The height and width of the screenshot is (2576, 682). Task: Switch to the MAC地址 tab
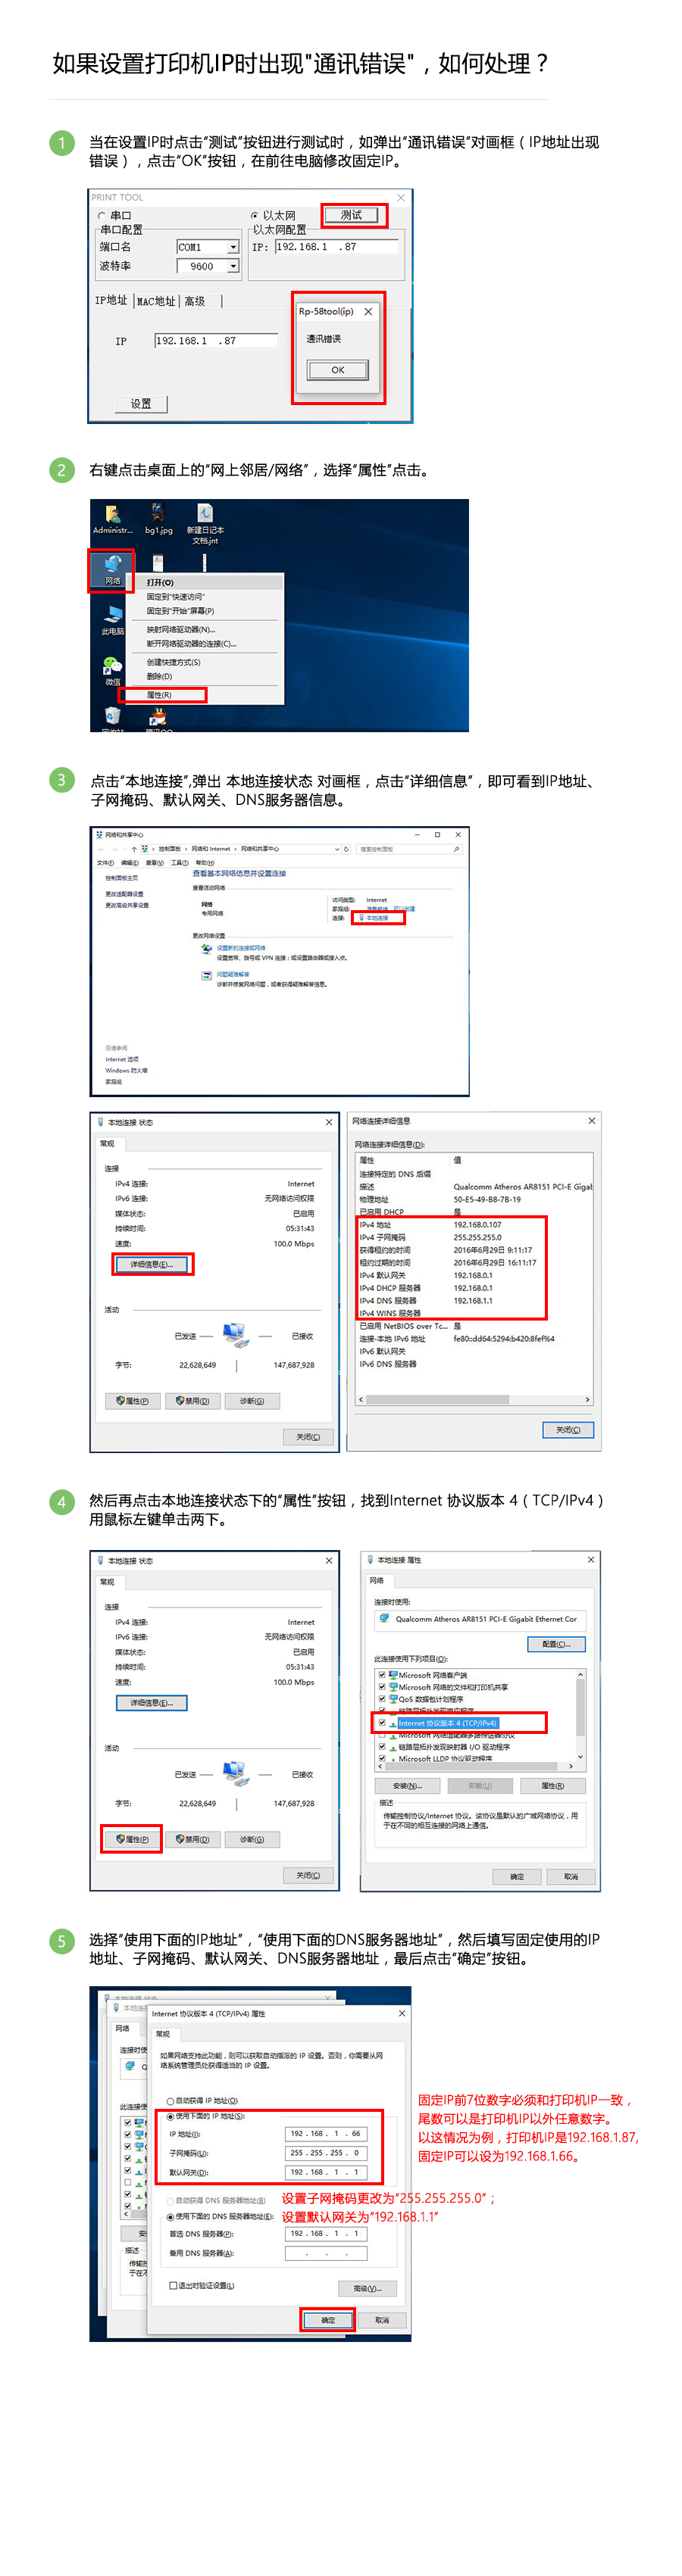[x=155, y=301]
